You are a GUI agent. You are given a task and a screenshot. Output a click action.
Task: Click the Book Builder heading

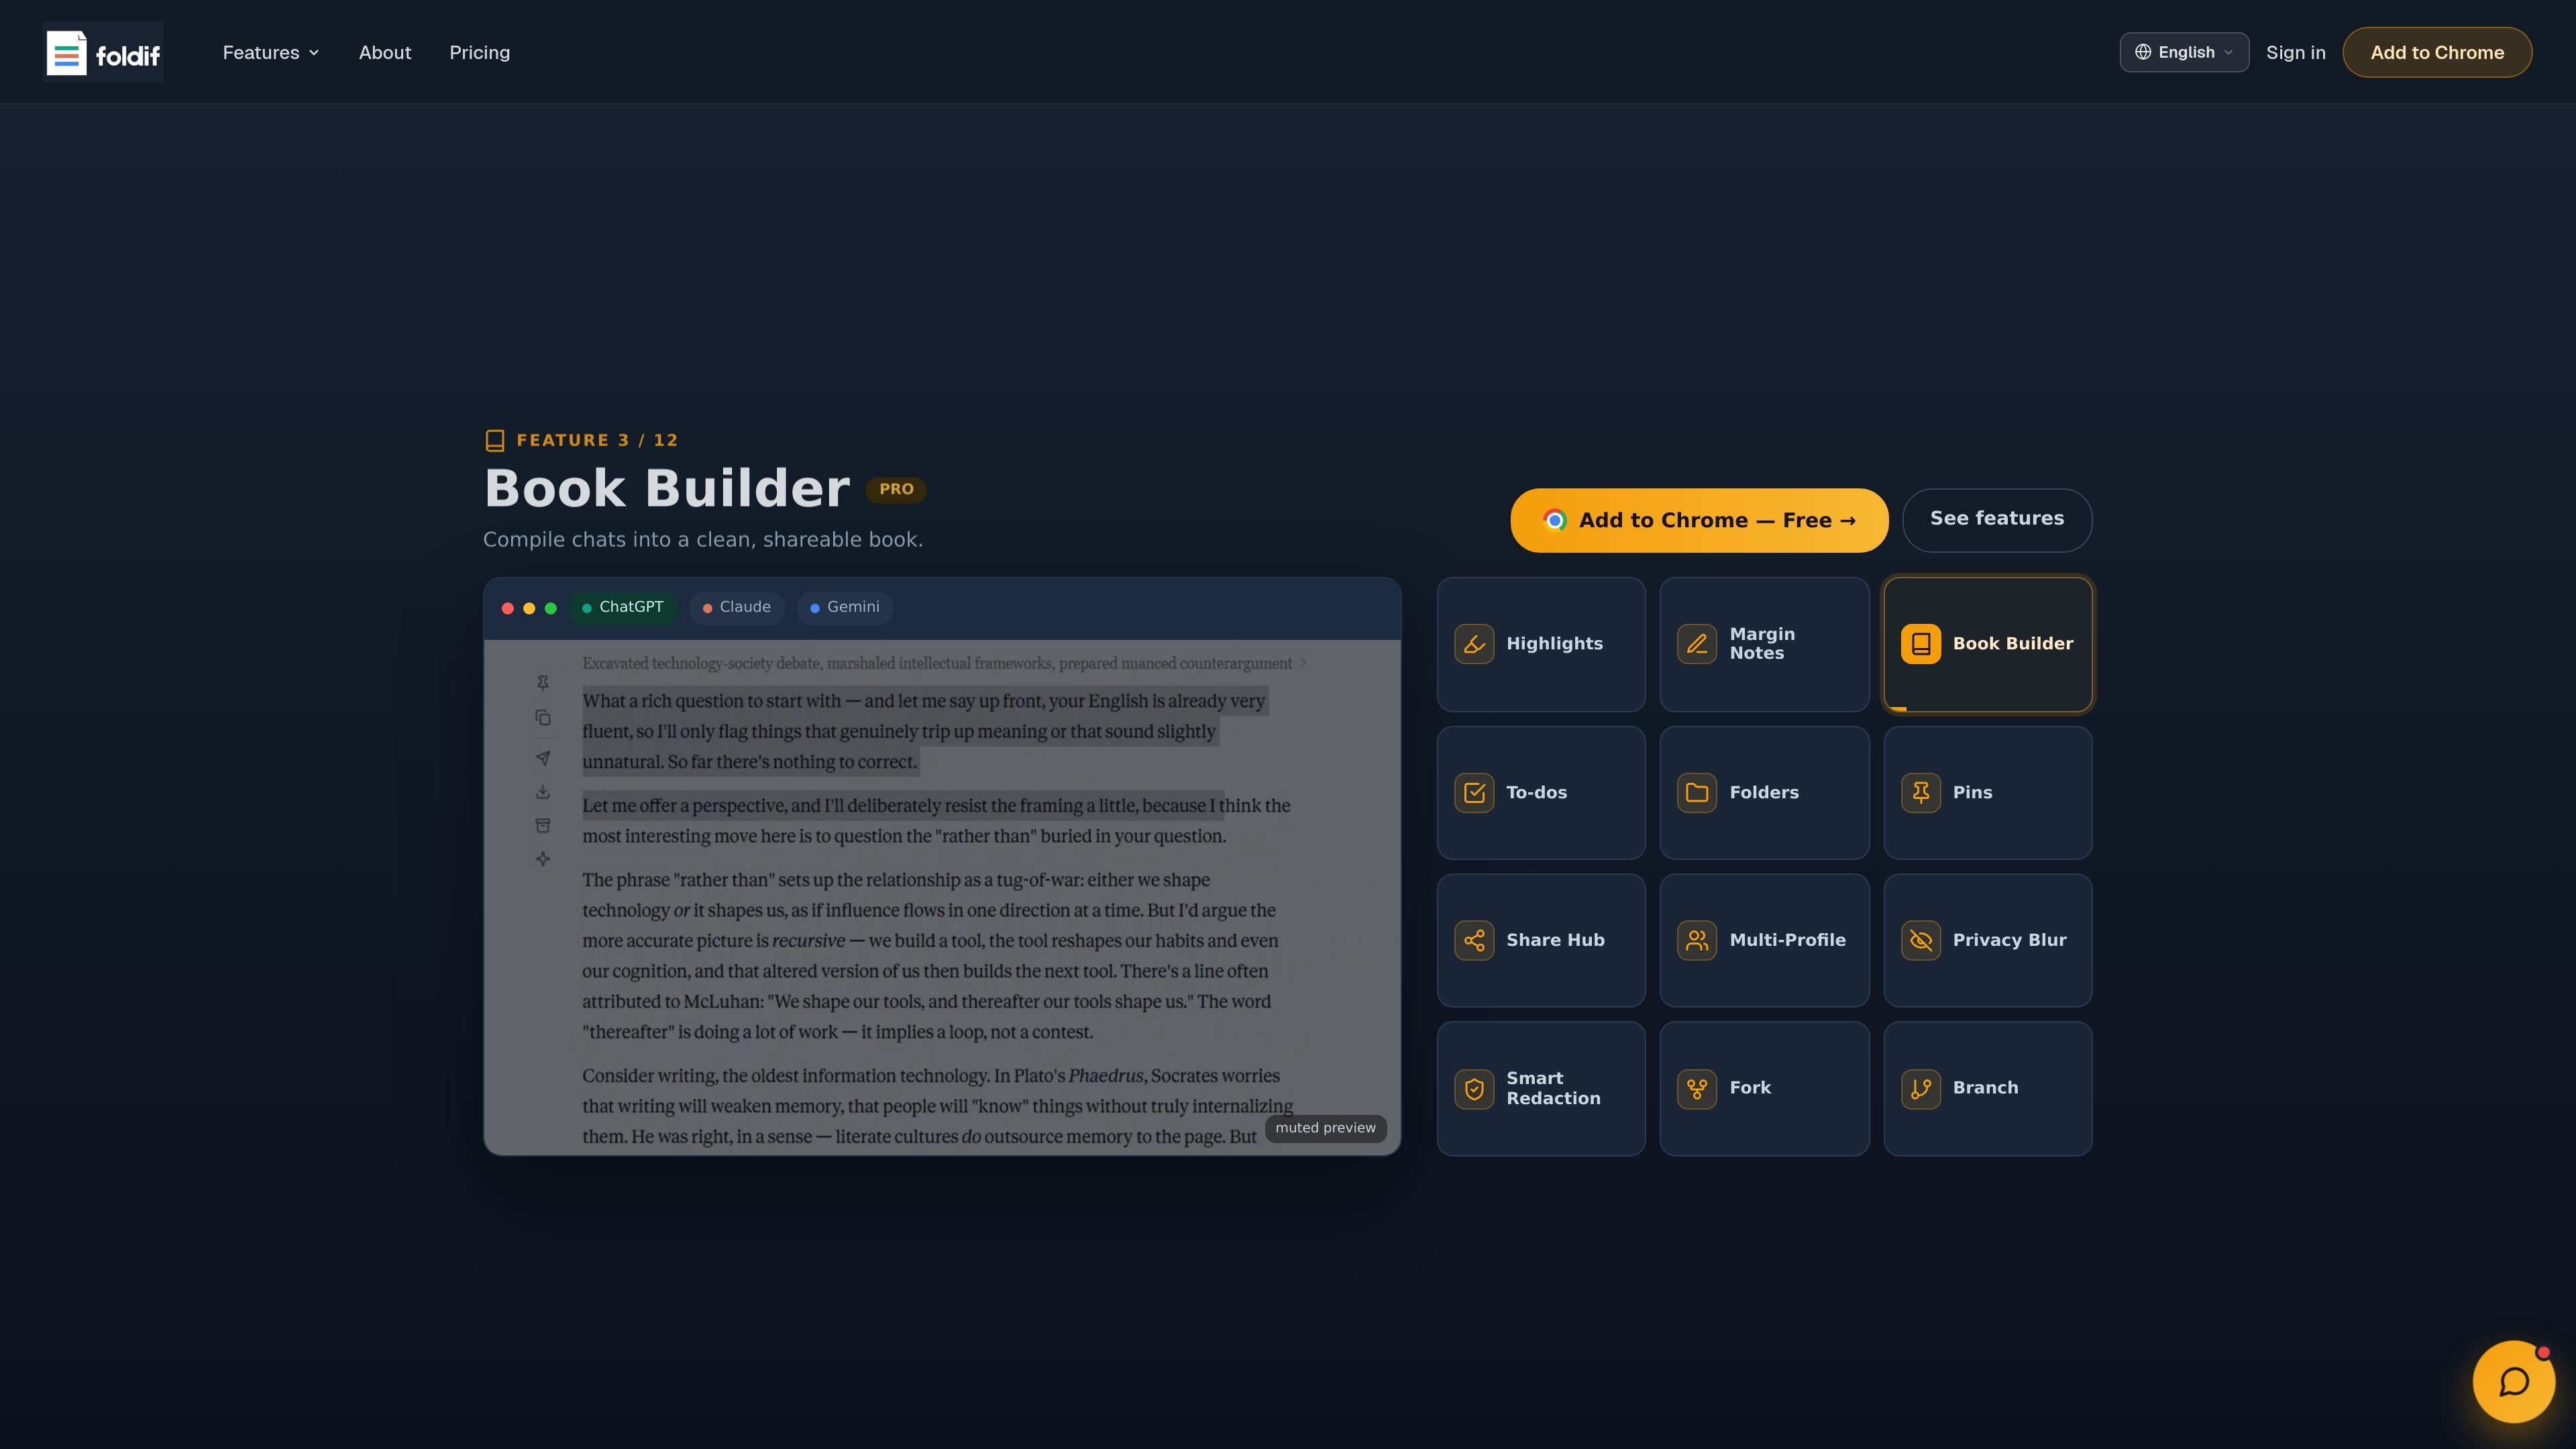tap(667, 488)
